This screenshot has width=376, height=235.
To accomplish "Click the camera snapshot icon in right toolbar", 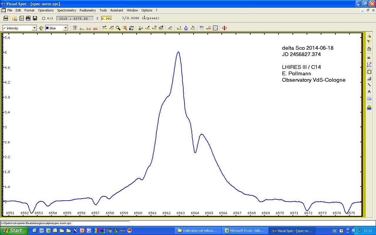I will pyautogui.click(x=369, y=98).
